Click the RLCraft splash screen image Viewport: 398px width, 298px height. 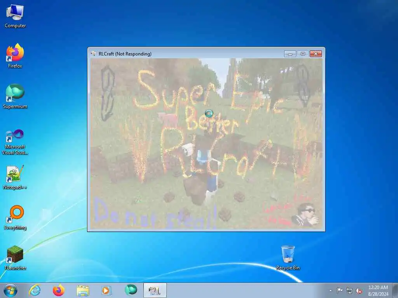pyautogui.click(x=206, y=144)
